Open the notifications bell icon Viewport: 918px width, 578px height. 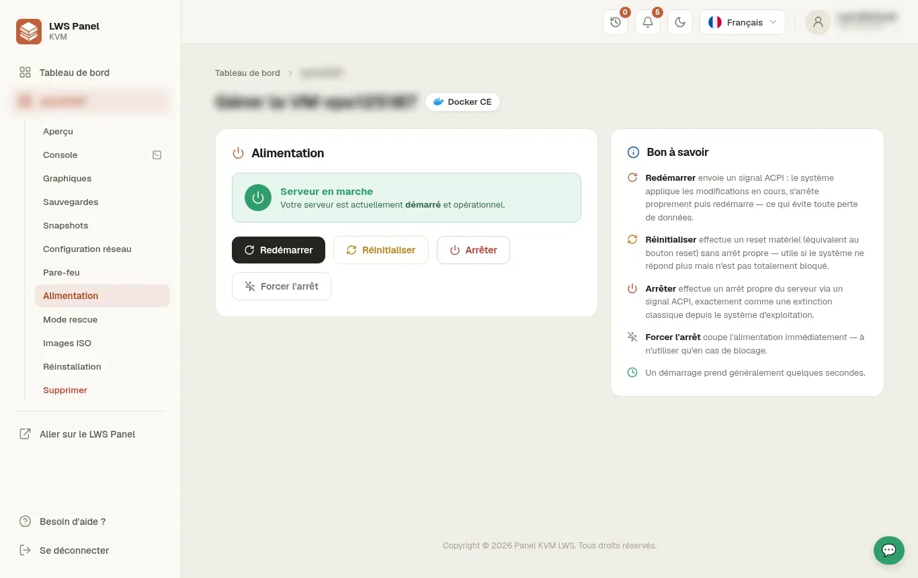[x=648, y=22]
